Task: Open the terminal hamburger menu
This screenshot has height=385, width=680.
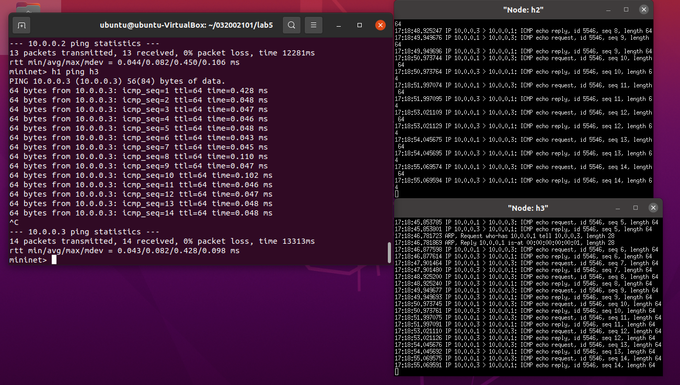Action: (314, 25)
